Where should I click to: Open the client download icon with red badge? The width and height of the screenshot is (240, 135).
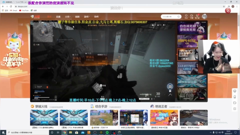click(197, 16)
